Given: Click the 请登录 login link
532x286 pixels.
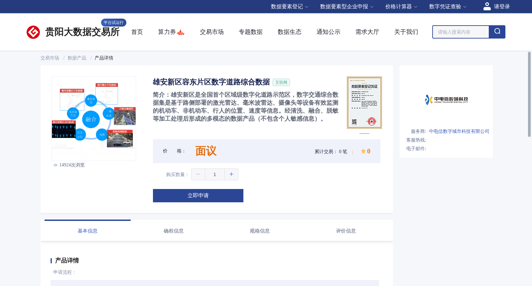Looking at the screenshot, I should (502, 7).
